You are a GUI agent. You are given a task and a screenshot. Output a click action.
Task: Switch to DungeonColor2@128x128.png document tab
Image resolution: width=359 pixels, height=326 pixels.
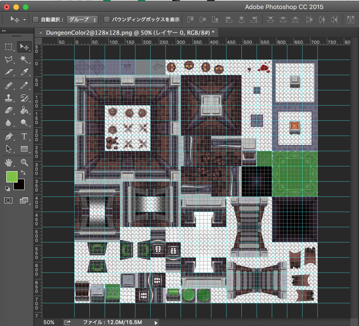130,33
